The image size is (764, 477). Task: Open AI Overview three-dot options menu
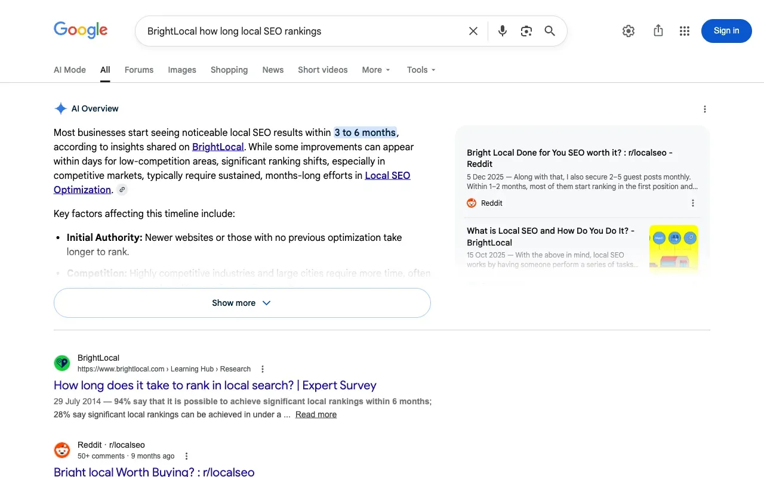705,109
